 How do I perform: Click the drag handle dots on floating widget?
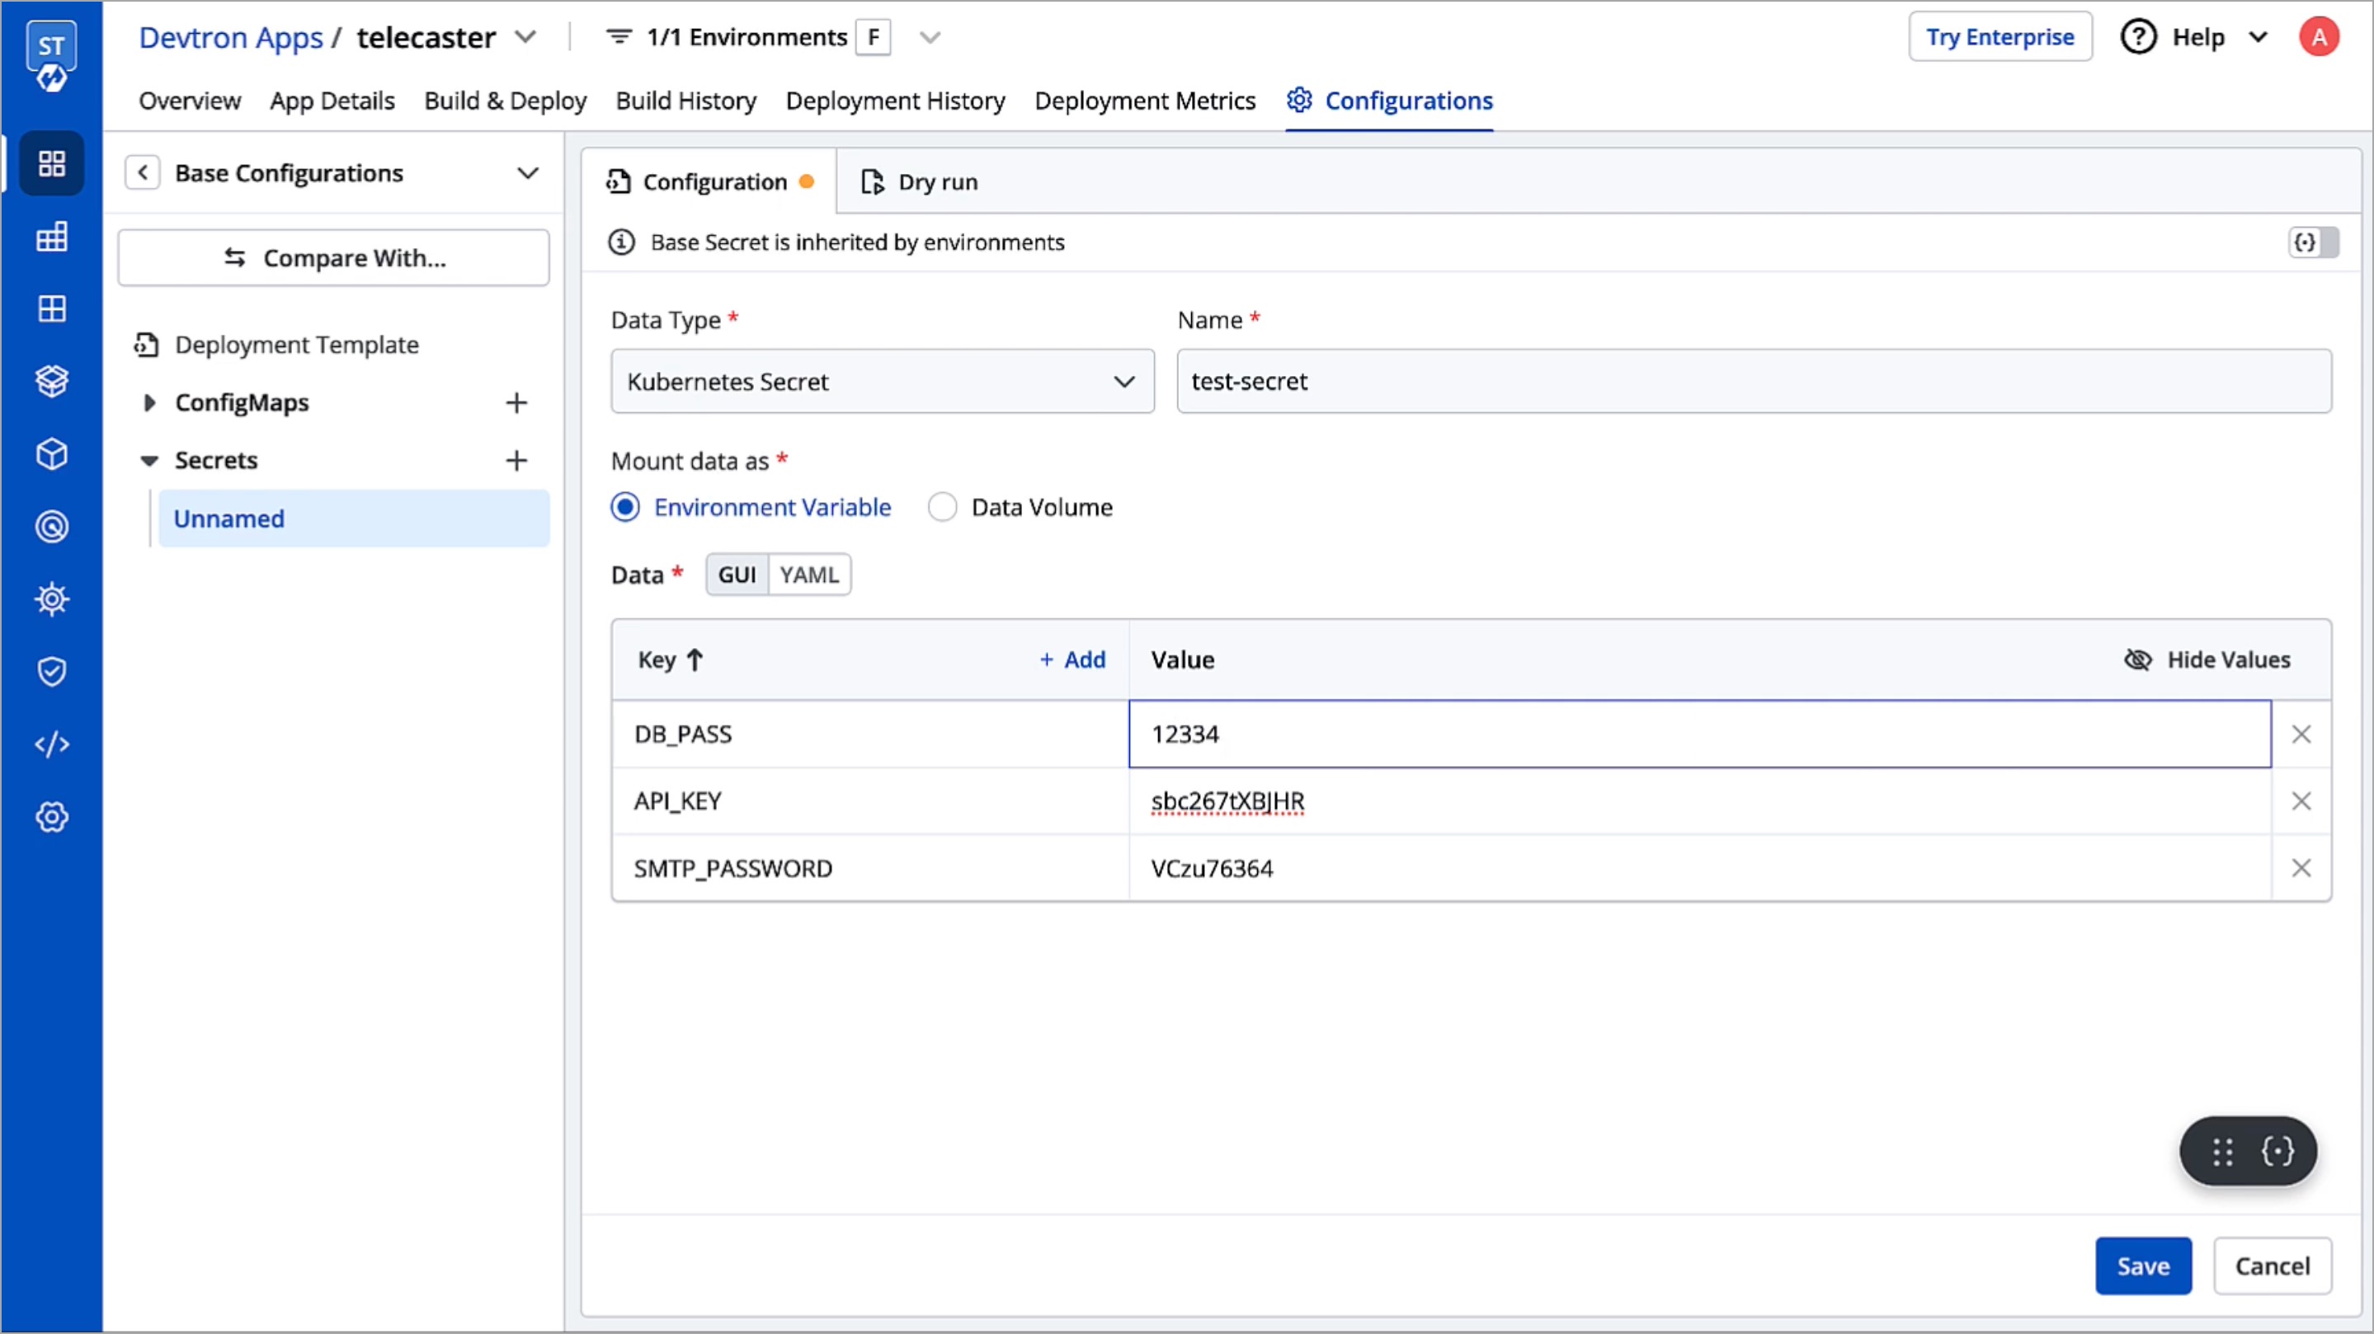(2222, 1152)
